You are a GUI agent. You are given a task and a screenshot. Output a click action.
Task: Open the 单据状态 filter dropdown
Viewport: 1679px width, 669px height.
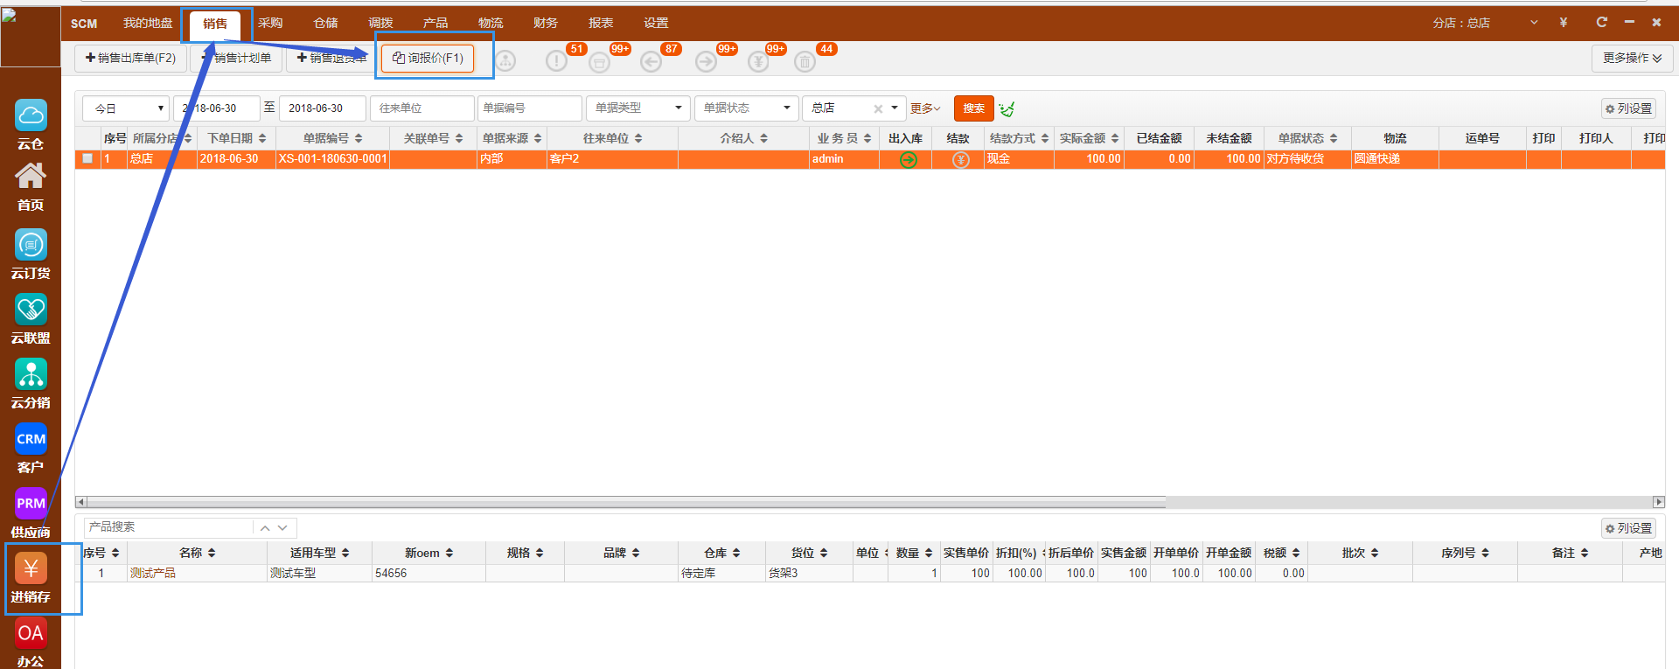coord(746,108)
